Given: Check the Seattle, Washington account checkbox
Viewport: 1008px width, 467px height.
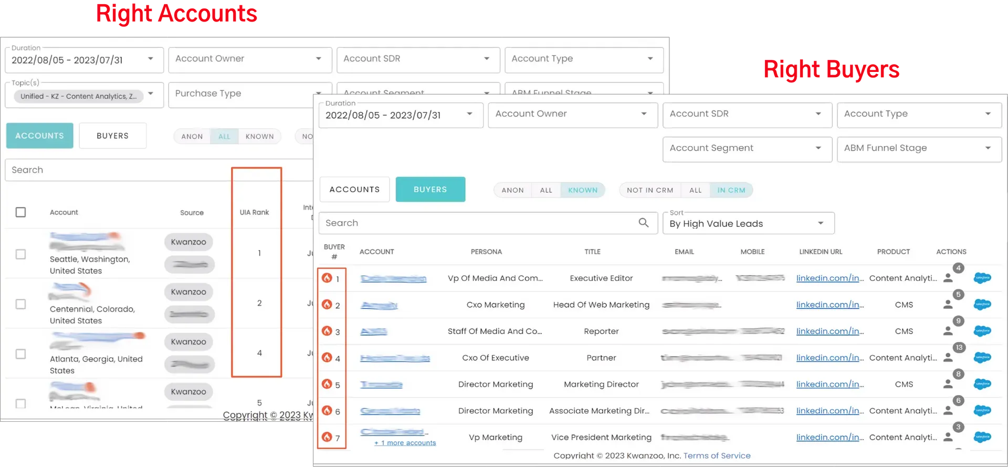Looking at the screenshot, I should 20,254.
